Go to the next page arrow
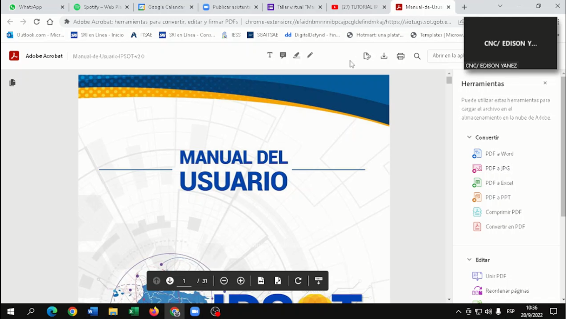The image size is (566, 319). tap(170, 281)
